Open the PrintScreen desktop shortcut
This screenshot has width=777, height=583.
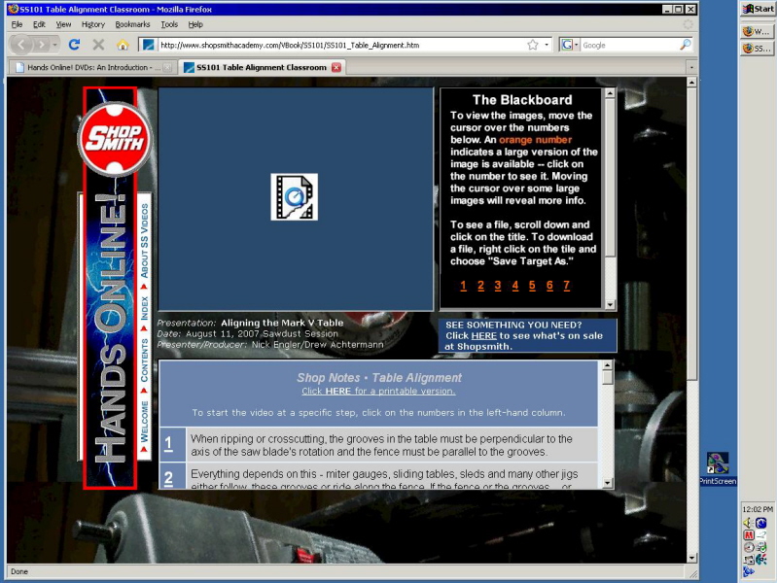[717, 468]
